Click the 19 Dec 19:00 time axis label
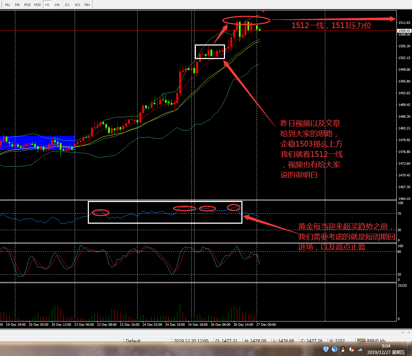 (x=16, y=324)
